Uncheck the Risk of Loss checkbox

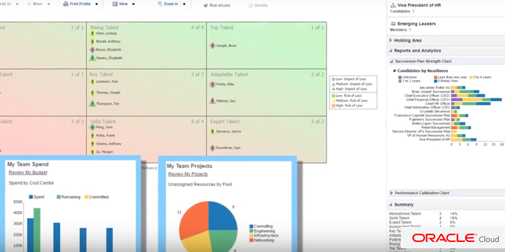(x=206, y=5)
